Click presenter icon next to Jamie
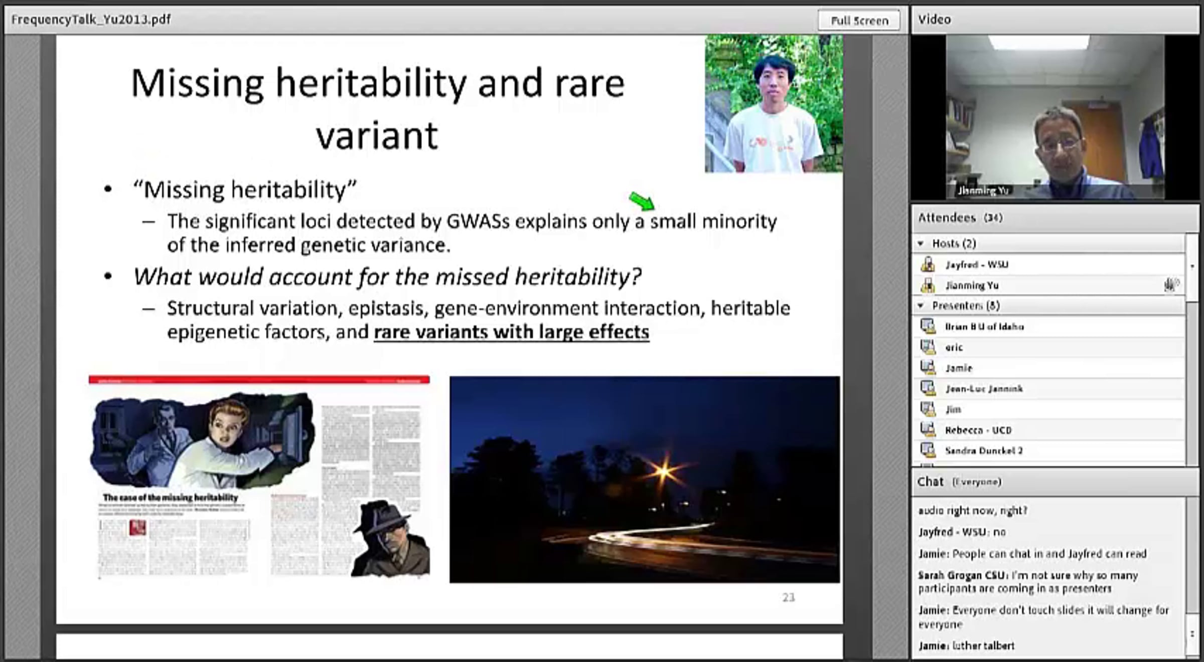The image size is (1204, 662). pyautogui.click(x=928, y=368)
